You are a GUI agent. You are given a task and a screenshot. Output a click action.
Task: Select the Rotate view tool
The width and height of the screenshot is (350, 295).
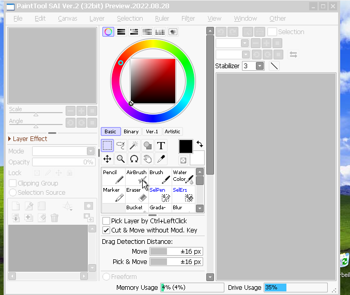[x=134, y=159]
